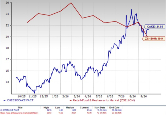166x115 pixels.
Task: Click the 7/26 x-axis label
Action: [x=121, y=97]
